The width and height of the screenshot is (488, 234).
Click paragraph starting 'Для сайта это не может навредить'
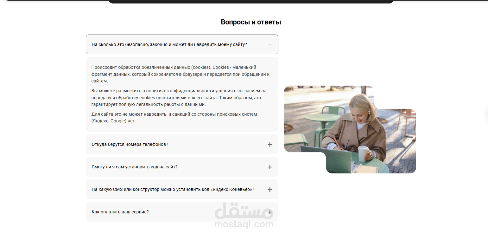click(x=174, y=117)
